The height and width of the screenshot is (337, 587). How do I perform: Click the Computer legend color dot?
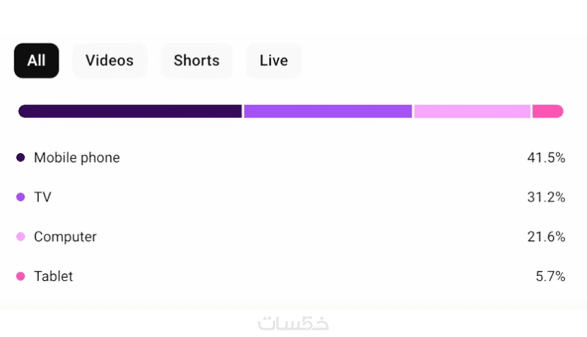[21, 237]
